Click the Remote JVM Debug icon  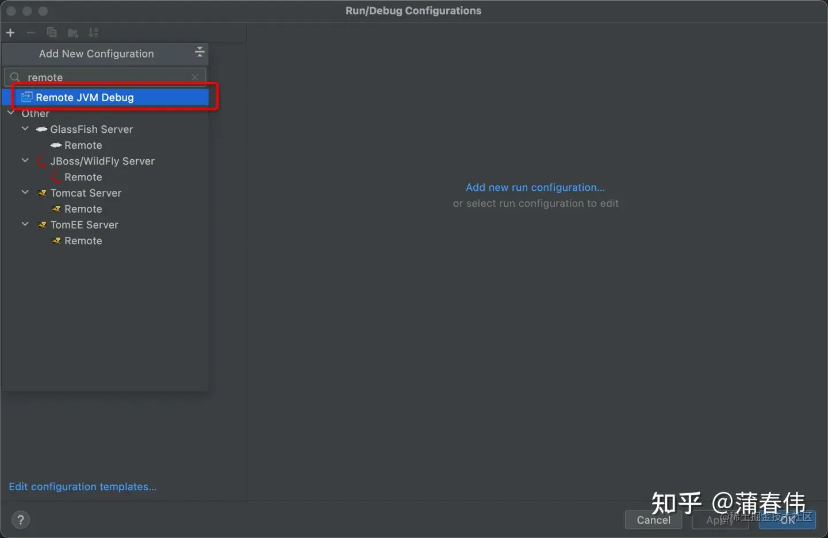tap(26, 97)
